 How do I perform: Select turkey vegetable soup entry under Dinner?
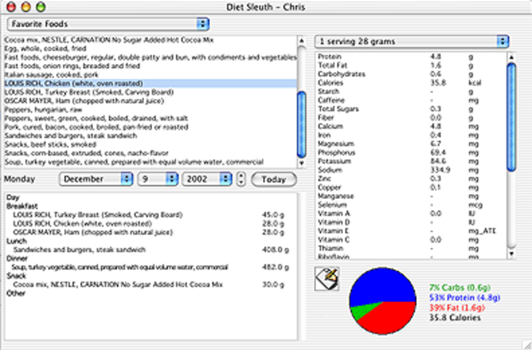tap(151, 268)
